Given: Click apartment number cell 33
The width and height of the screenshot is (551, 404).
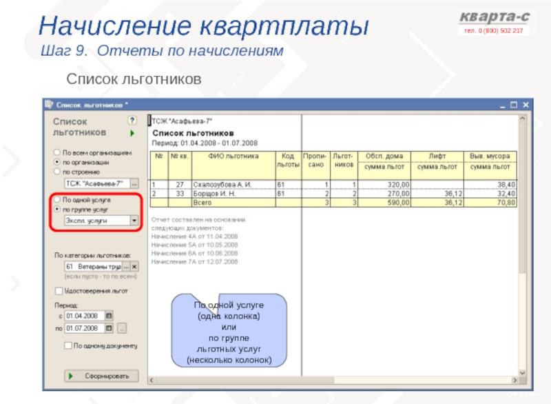Looking at the screenshot, I should 180,194.
